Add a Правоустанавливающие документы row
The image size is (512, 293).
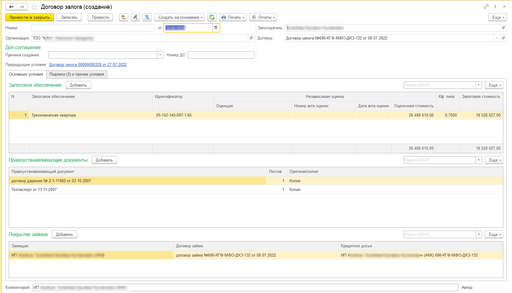[104, 160]
